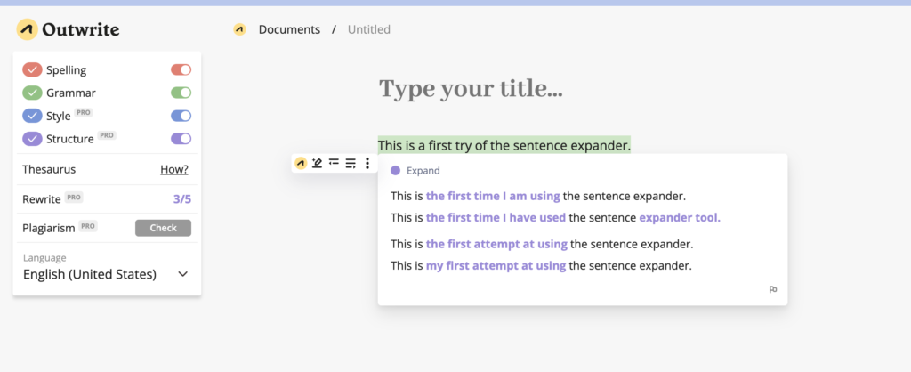The width and height of the screenshot is (911, 372).
Task: Click the Grammar label
Action: point(71,93)
